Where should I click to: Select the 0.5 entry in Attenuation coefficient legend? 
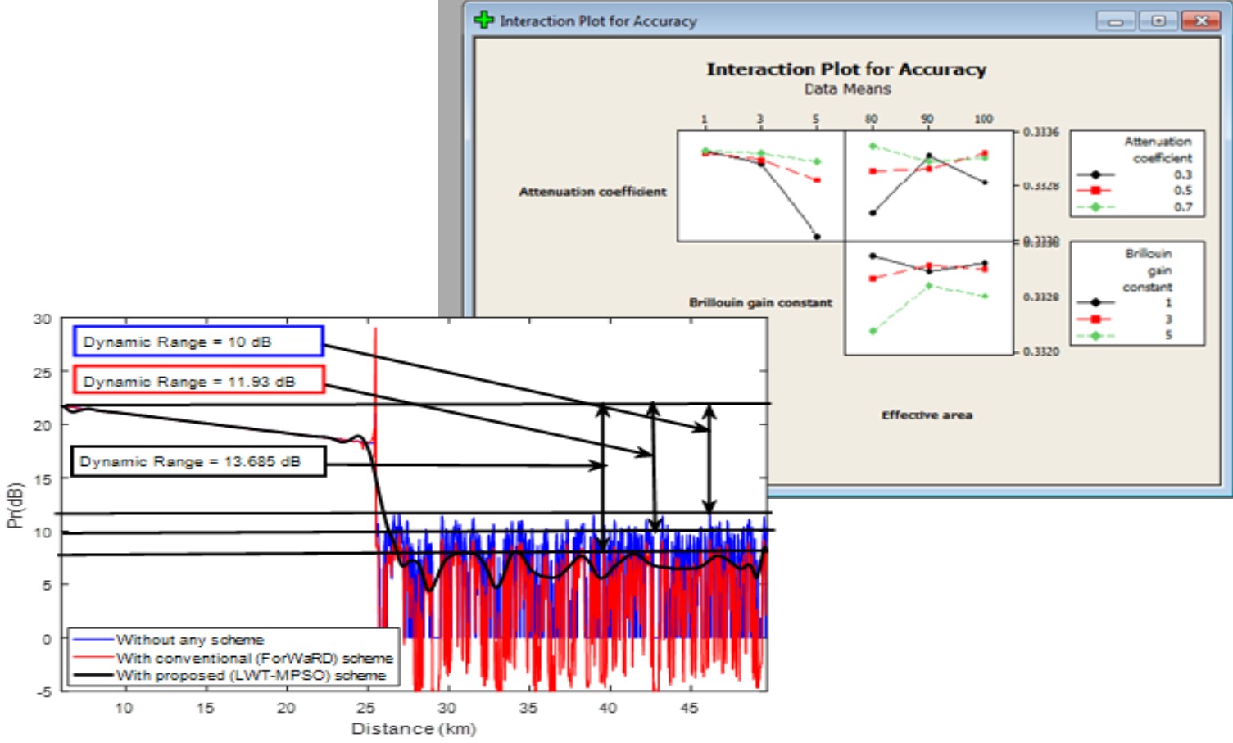click(1182, 191)
